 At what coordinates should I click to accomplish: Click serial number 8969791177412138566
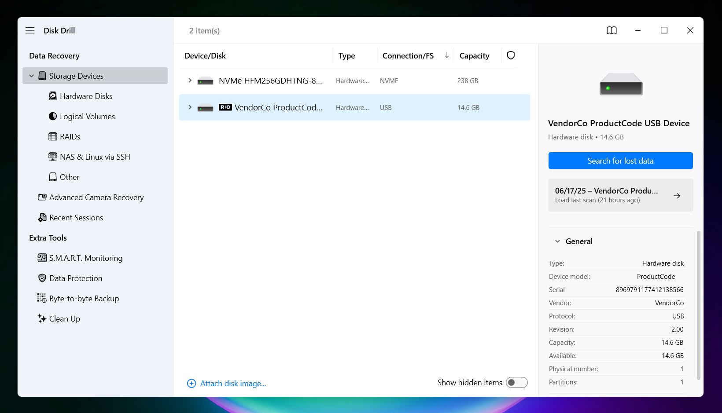coord(649,290)
